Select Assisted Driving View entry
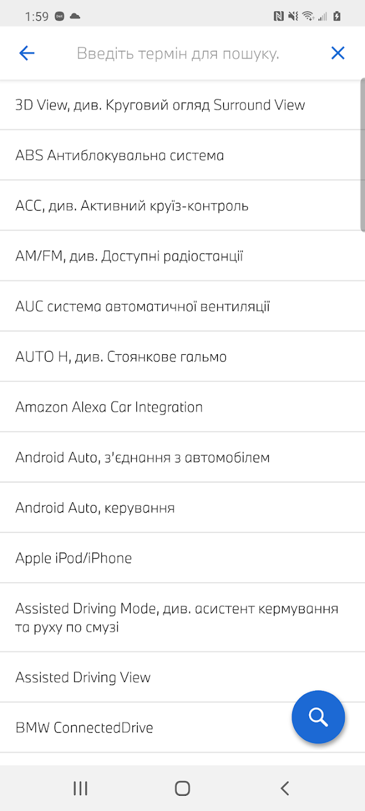This screenshot has width=365, height=811. point(83,678)
